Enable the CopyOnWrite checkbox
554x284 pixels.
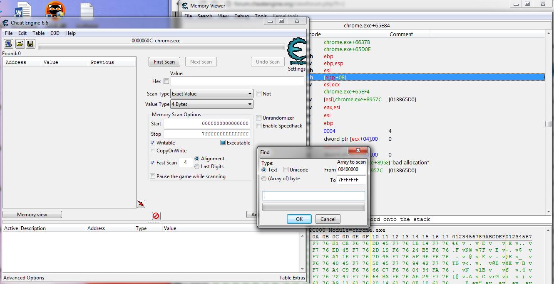[x=152, y=151]
